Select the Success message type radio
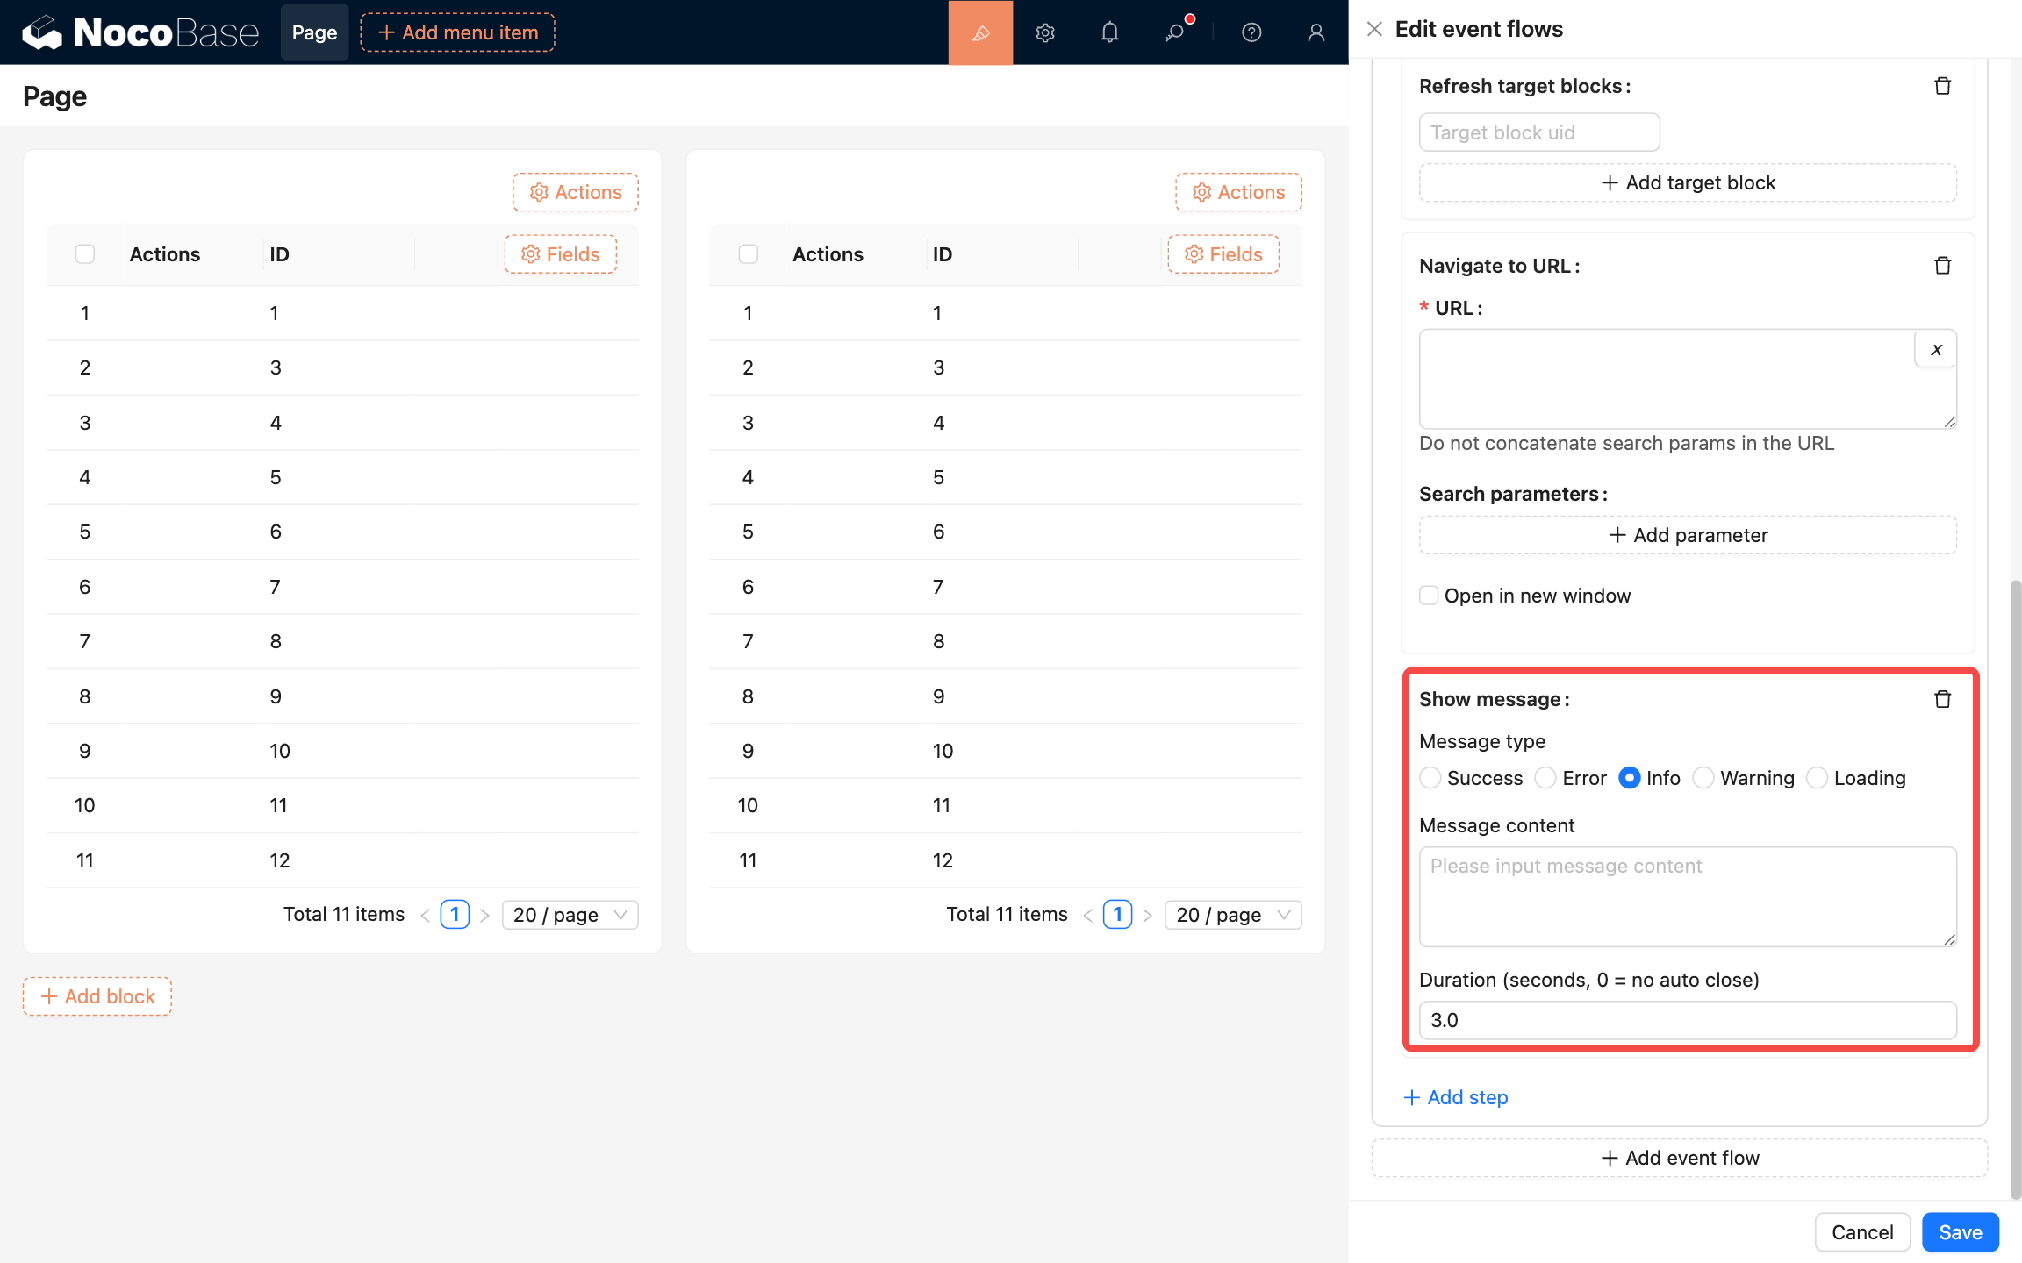This screenshot has height=1263, width=2022. [1430, 778]
